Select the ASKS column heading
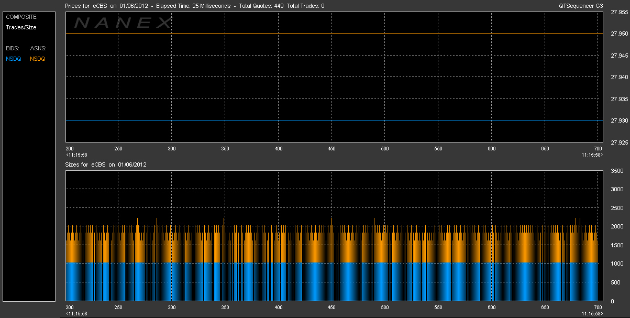 click(38, 48)
